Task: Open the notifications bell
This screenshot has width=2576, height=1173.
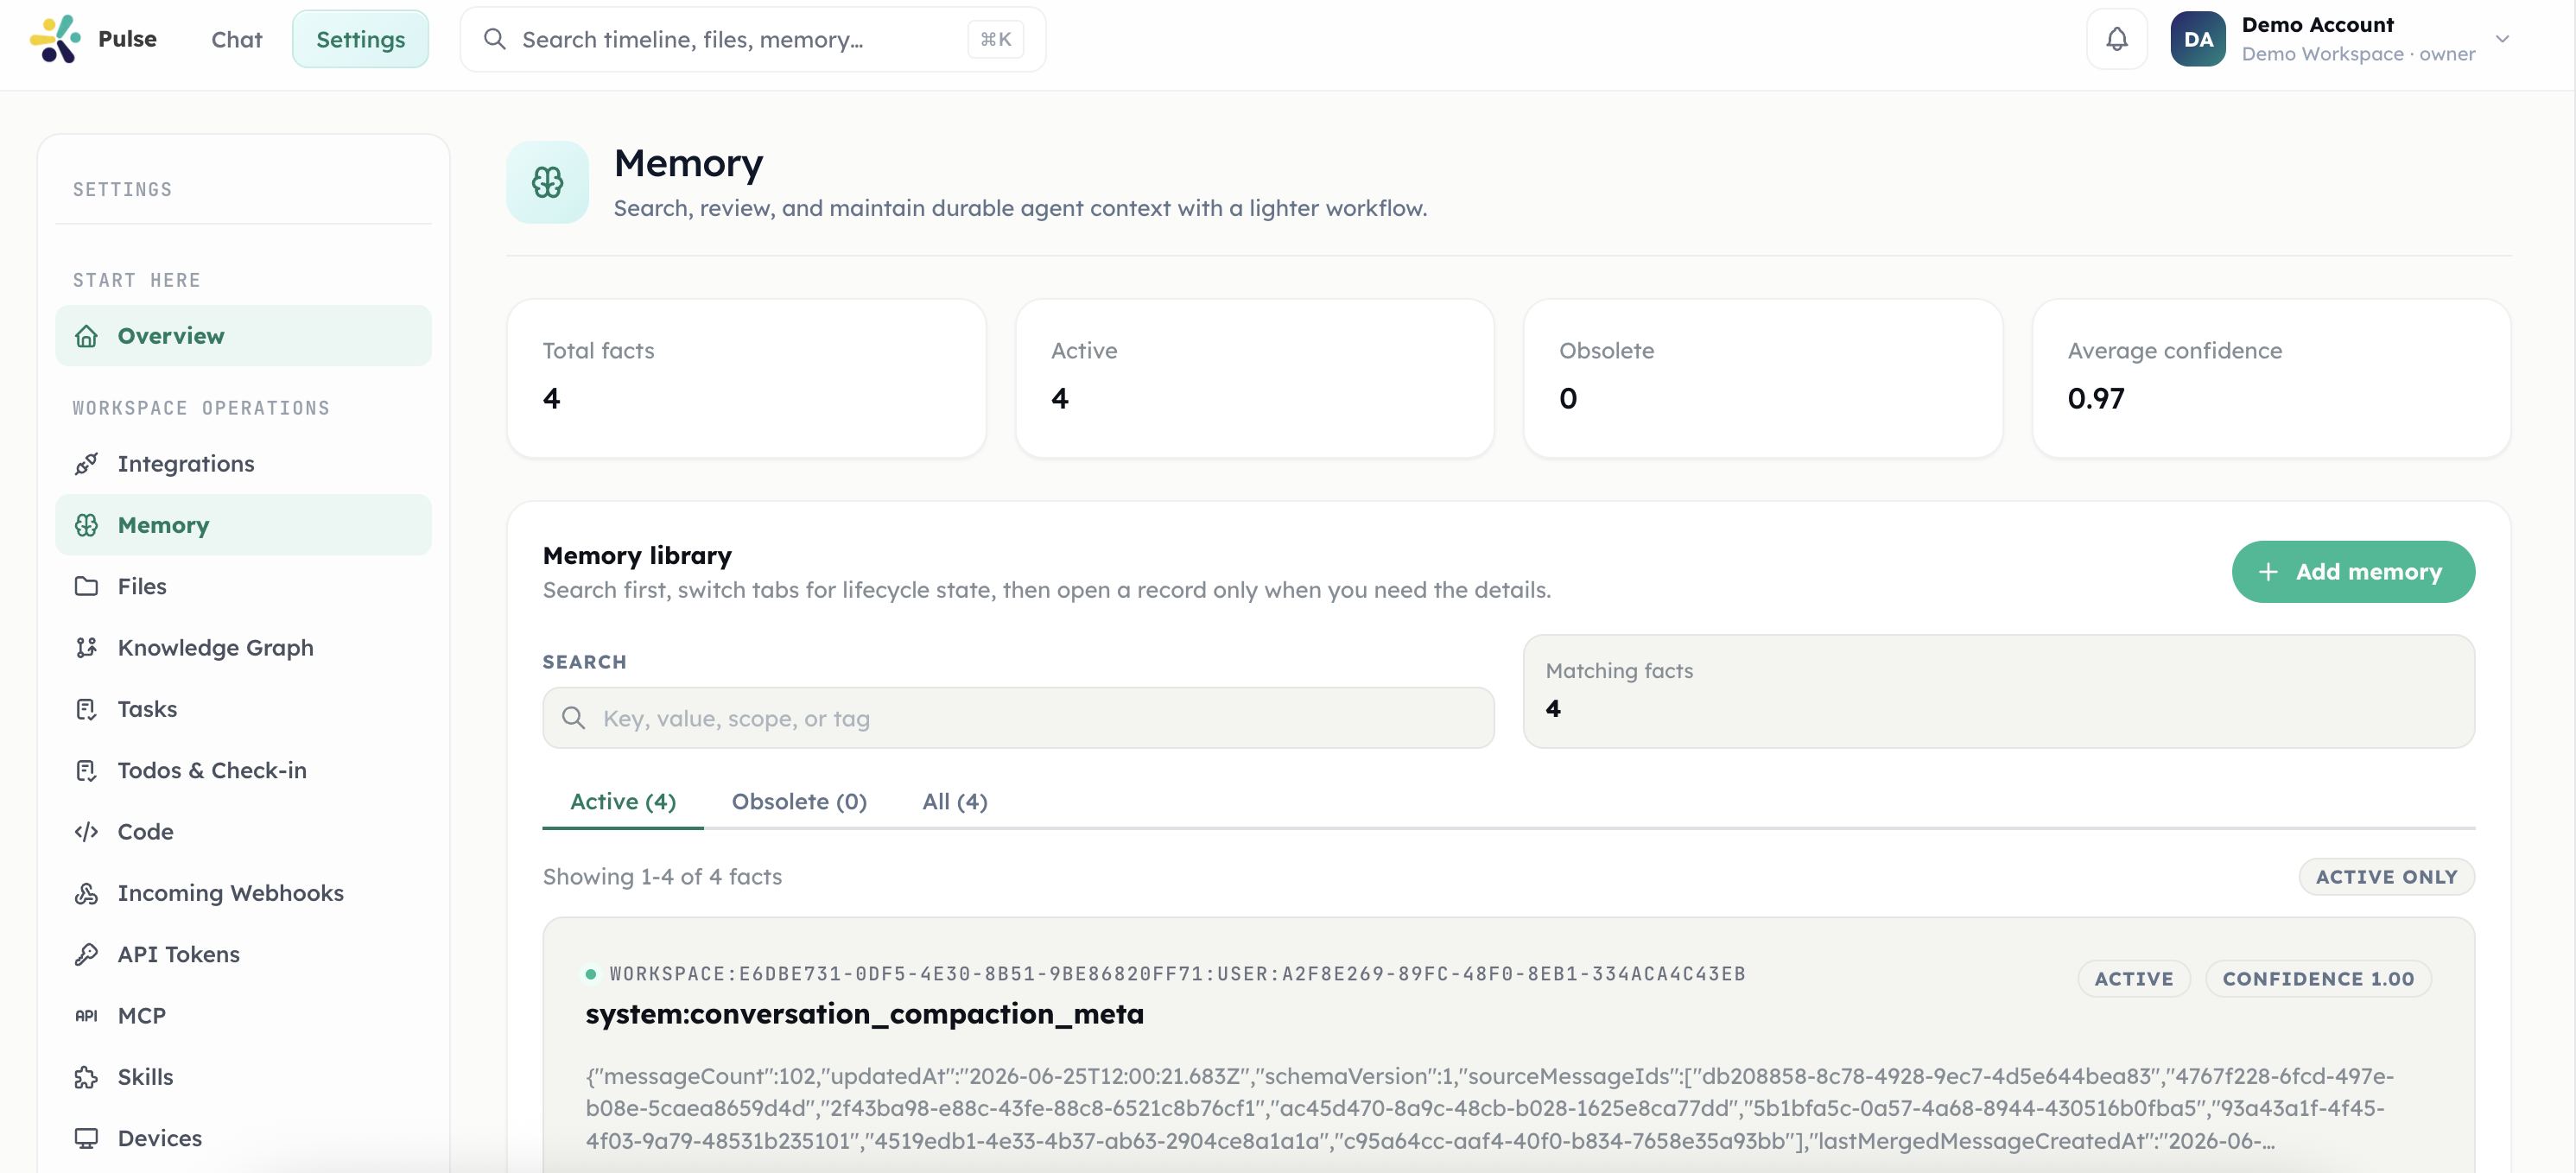Action: point(2116,39)
